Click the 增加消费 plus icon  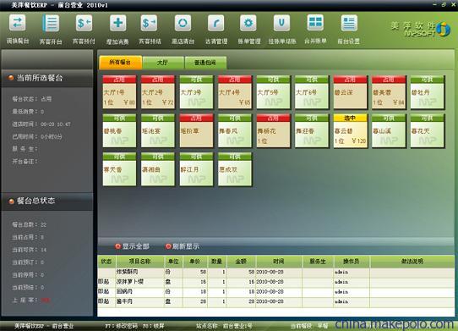(x=117, y=23)
